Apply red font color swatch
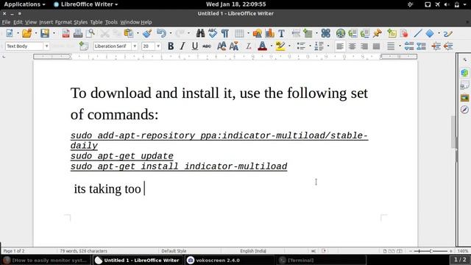Image resolution: width=471 pixels, height=265 pixels. point(262,46)
